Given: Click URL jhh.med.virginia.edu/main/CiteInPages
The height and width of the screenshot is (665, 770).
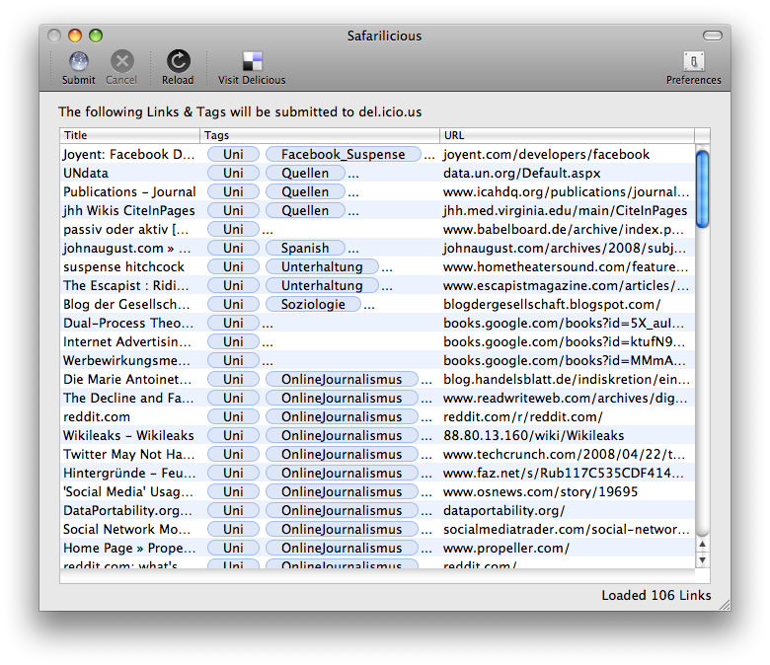Looking at the screenshot, I should [565, 210].
